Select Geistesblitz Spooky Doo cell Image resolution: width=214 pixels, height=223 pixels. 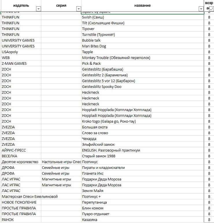[x=143, y=86]
